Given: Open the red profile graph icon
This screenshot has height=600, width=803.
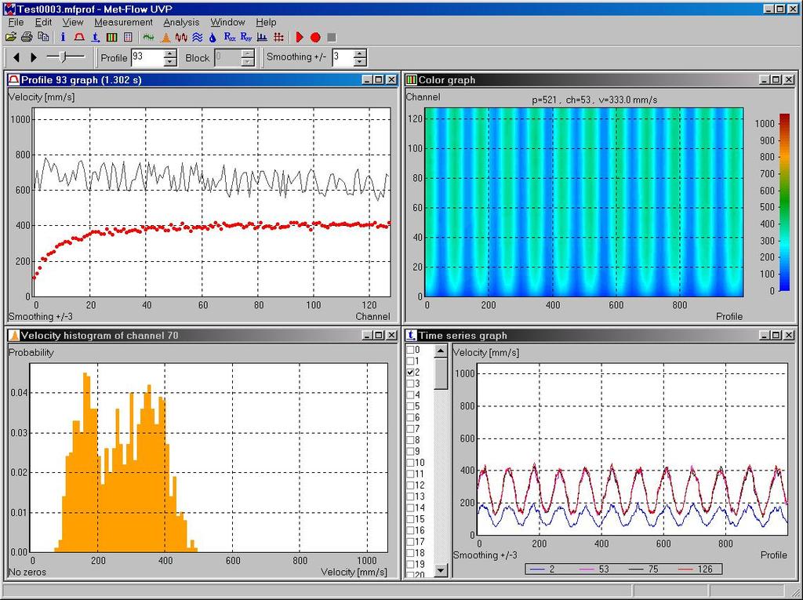Looking at the screenshot, I should (x=79, y=38).
